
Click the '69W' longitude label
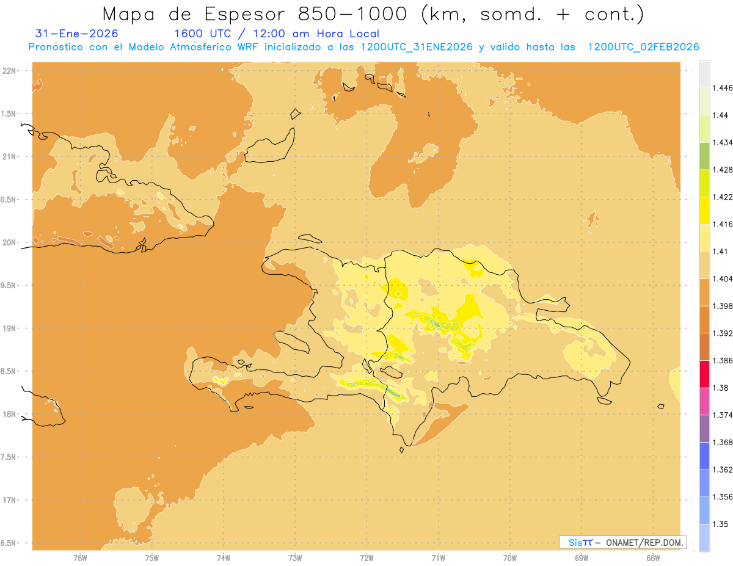(x=582, y=559)
